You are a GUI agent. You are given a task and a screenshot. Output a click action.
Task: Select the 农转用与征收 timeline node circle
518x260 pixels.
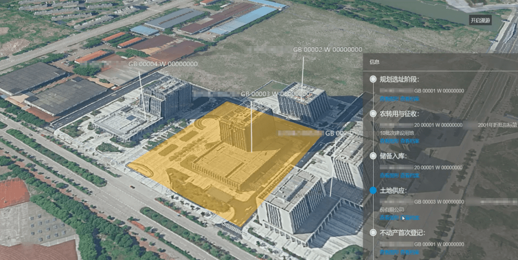click(x=373, y=114)
